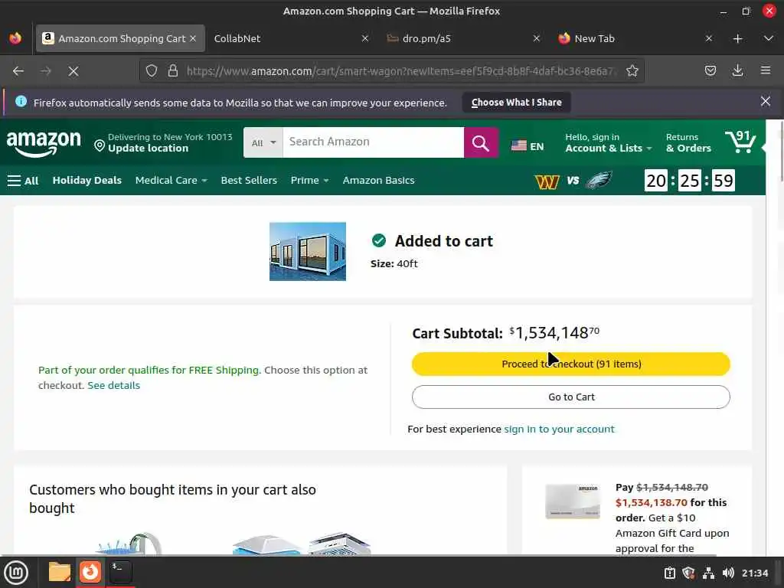
Task: Open the Pocket save icon
Action: 710,71
